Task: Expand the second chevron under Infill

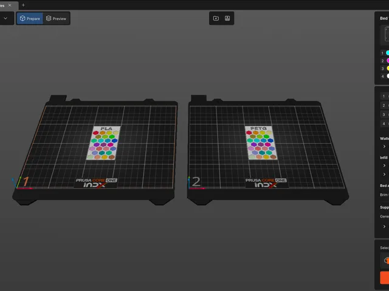Action: (384, 175)
